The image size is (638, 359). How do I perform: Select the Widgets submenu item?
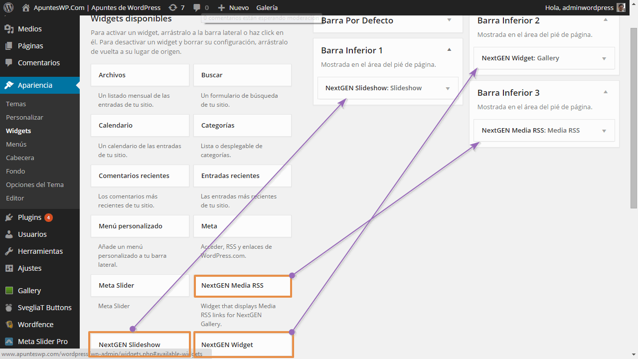pyautogui.click(x=18, y=131)
